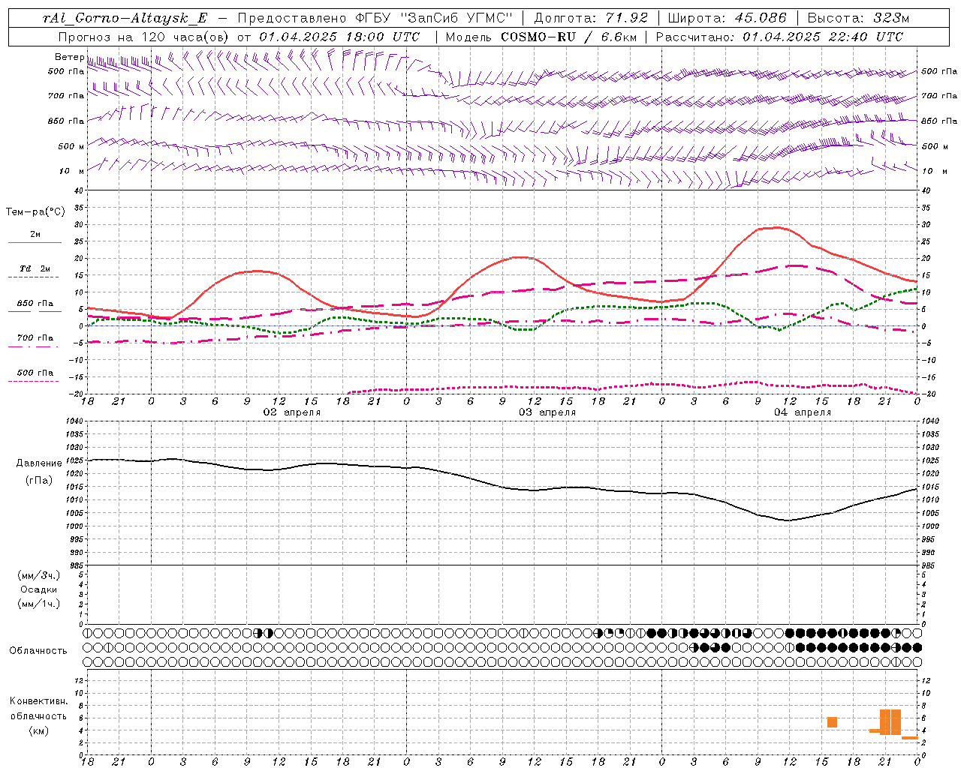The image size is (961, 768).
Task: Click the Давление panel label
Action: (x=38, y=463)
